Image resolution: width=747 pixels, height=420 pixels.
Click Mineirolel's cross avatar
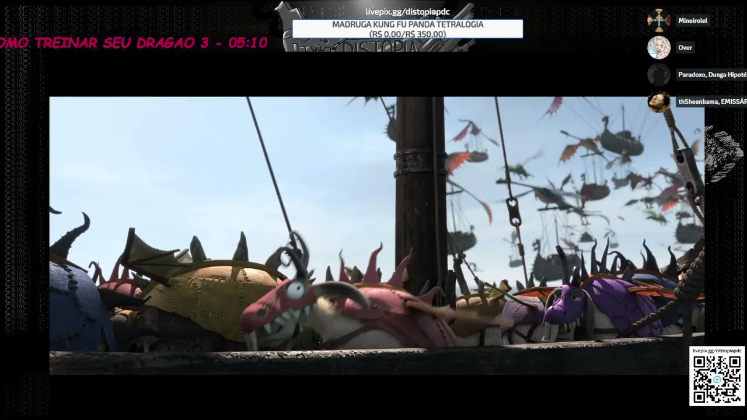tap(659, 20)
